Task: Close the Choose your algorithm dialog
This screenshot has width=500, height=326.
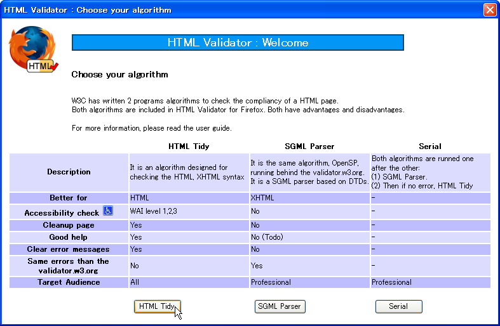Action: click(490, 10)
